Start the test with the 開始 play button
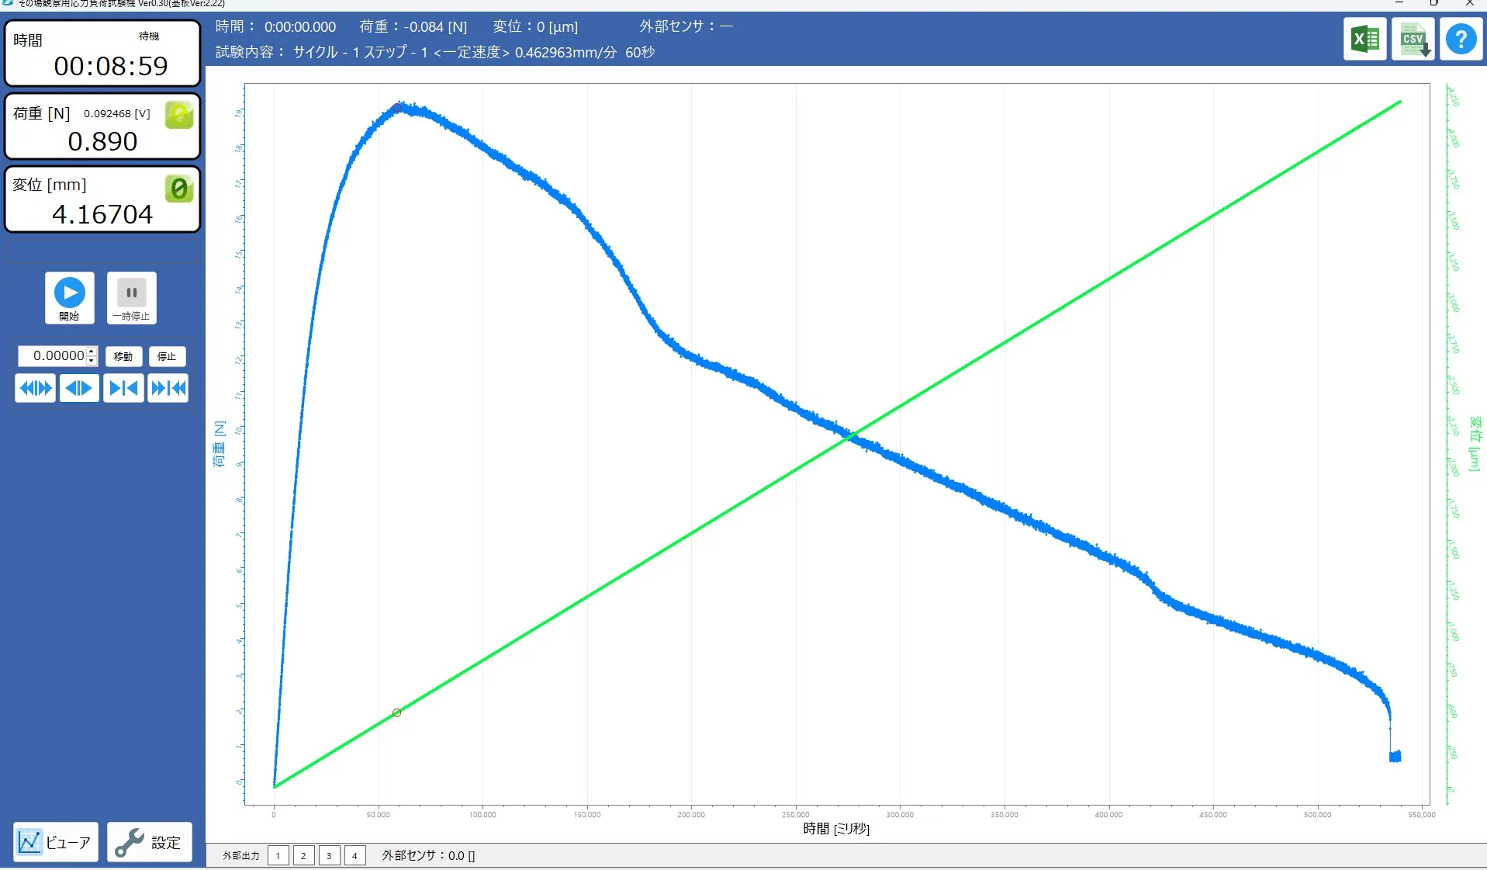 coord(70,297)
